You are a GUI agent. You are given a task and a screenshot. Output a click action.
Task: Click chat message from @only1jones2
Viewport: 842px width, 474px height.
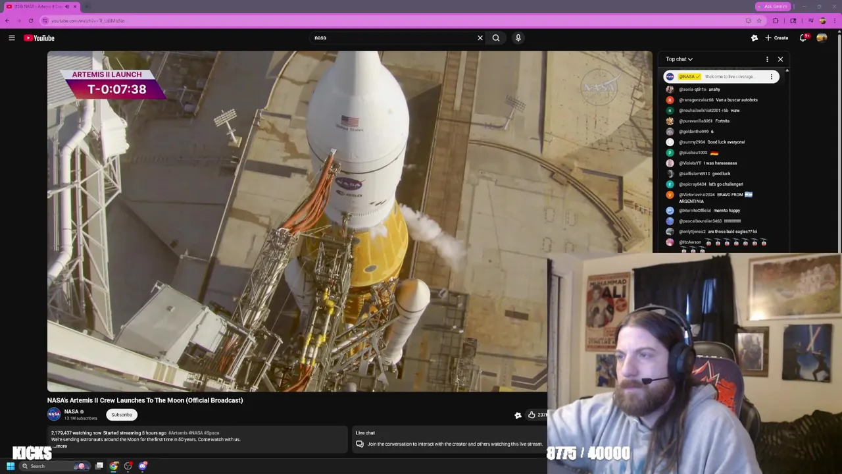712,232
